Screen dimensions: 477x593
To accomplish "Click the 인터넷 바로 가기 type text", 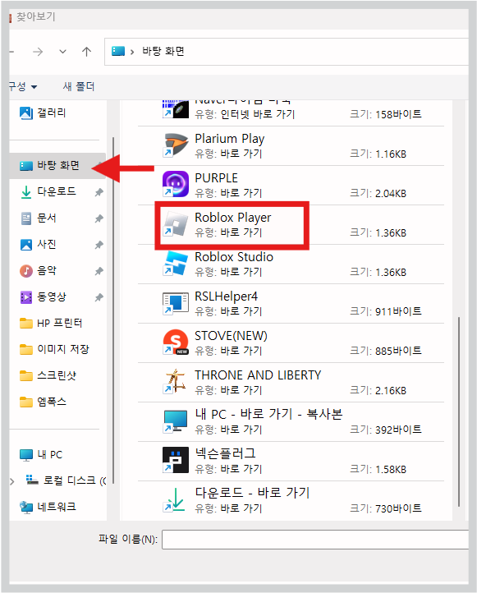I will 258,114.
